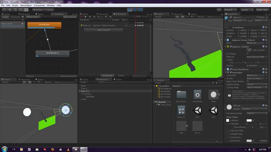Select the Hand tool in Unity toolbar
271x152 pixels.
pyautogui.click(x=4, y=10)
